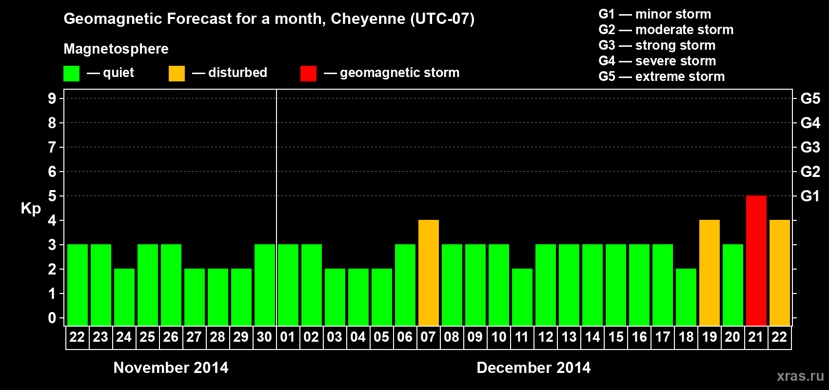Image resolution: width=829 pixels, height=390 pixels.
Task: Click the green quiet legend swatch
Action: pyautogui.click(x=71, y=74)
